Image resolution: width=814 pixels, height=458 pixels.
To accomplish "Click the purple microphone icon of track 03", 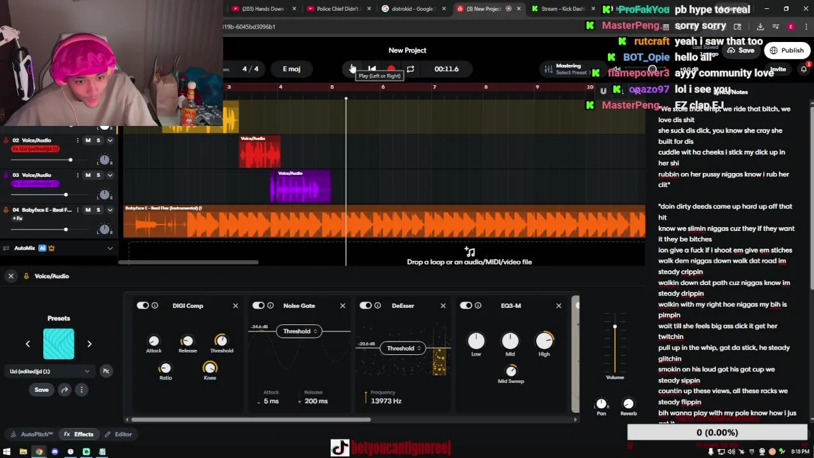I will [6, 175].
